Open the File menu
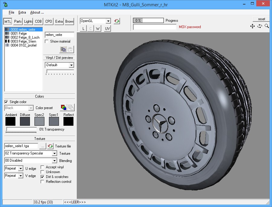The width and height of the screenshot is (272, 207). click(x=11, y=12)
